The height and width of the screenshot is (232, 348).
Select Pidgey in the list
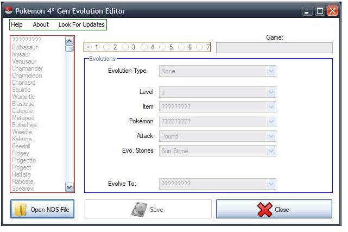[x=21, y=153]
